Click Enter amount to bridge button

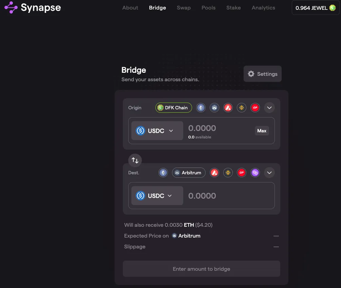pyautogui.click(x=201, y=269)
